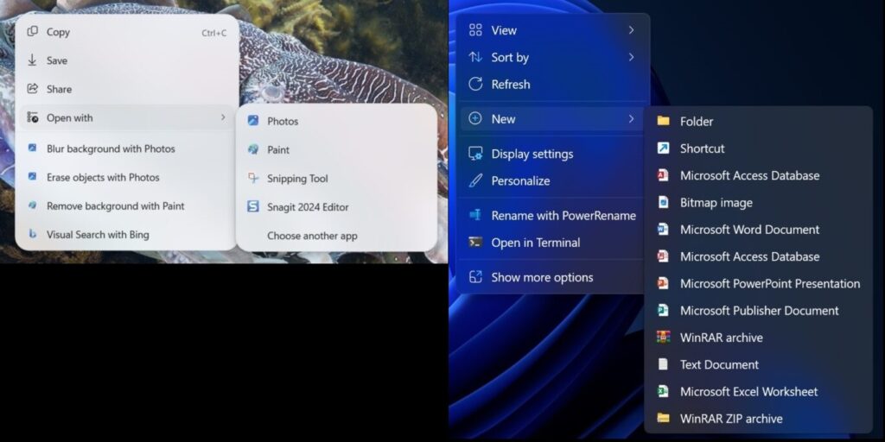Click the Microsoft Excel Worksheet icon
885x442 pixels.
point(663,391)
